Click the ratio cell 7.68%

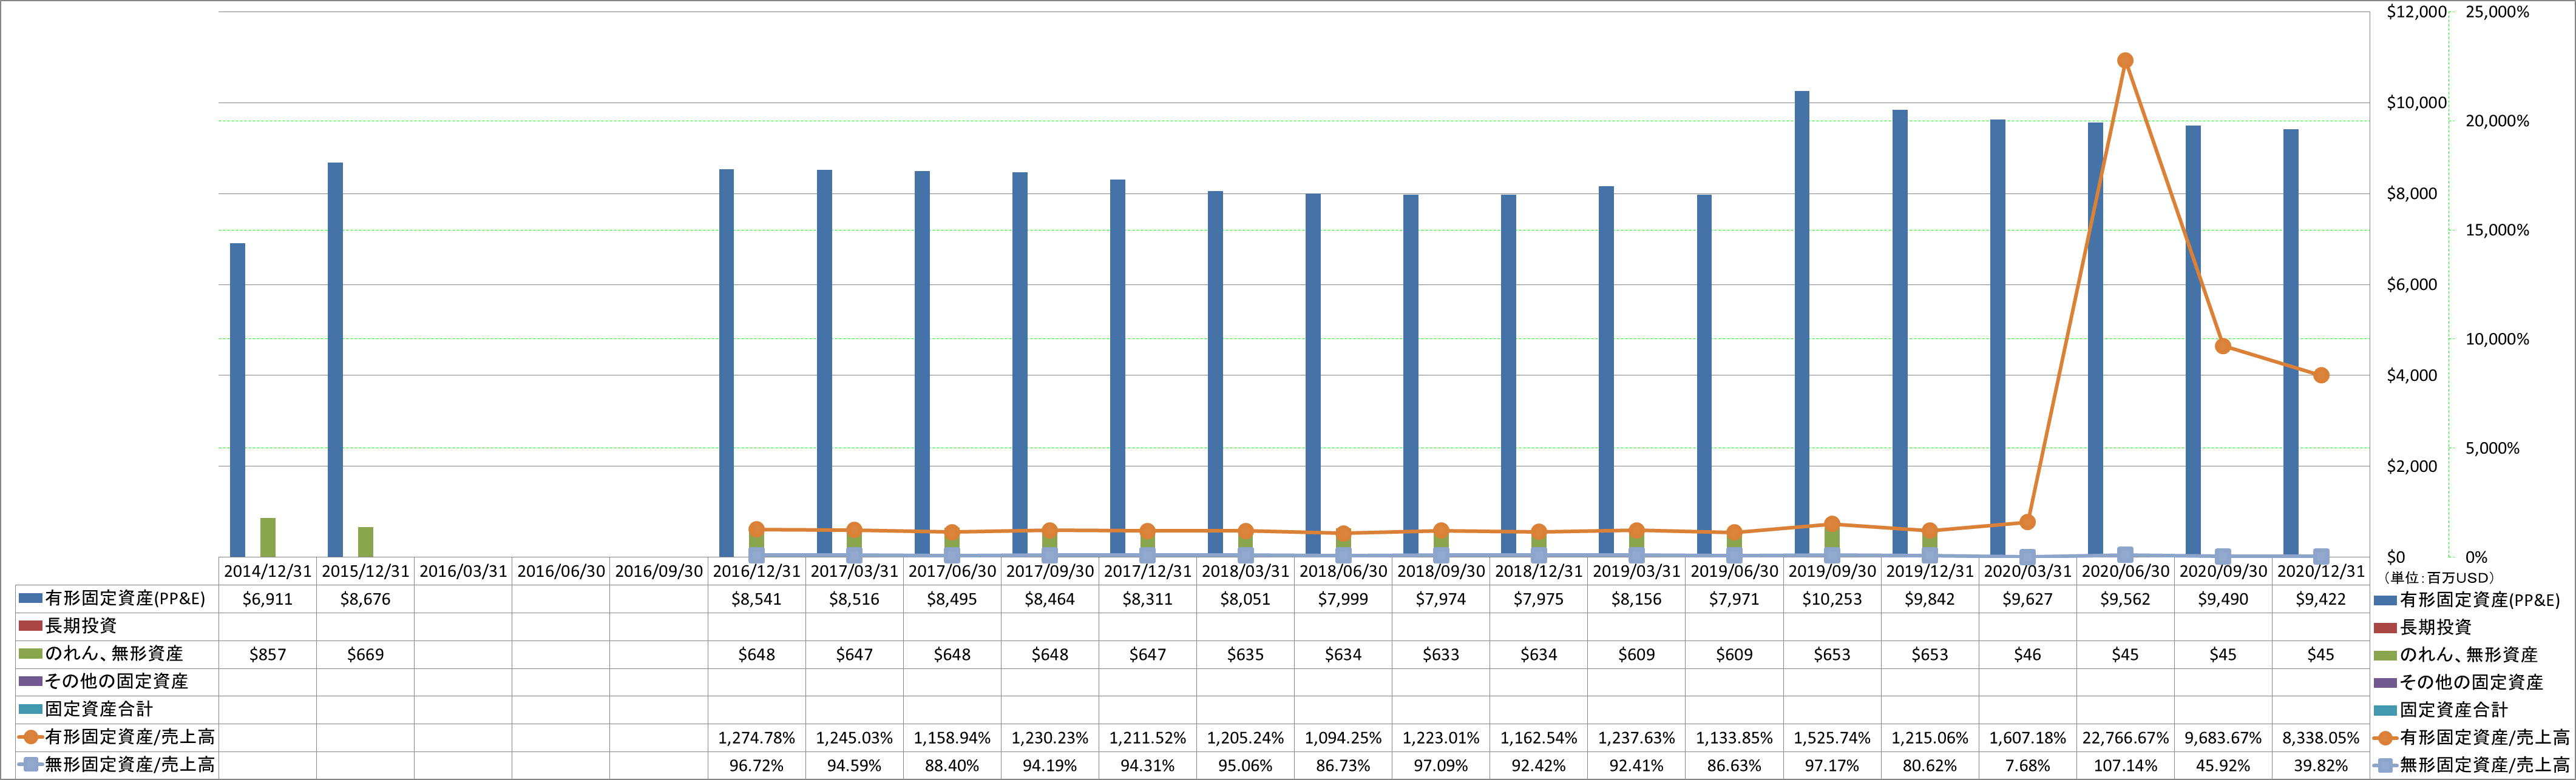2028,765
